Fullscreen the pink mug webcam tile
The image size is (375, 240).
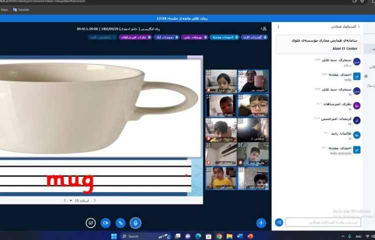240,72
